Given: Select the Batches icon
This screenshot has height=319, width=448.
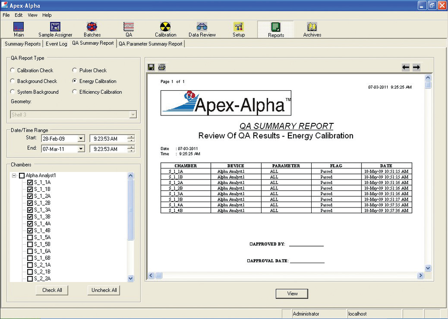Looking at the screenshot, I should [x=92, y=29].
